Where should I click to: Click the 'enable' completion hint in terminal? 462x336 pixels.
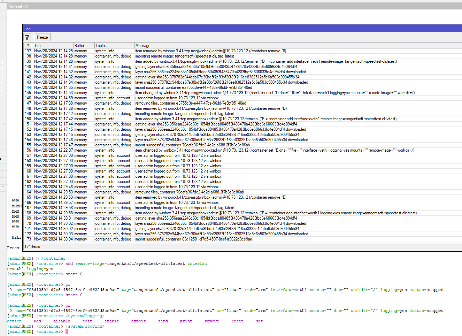tap(112, 321)
